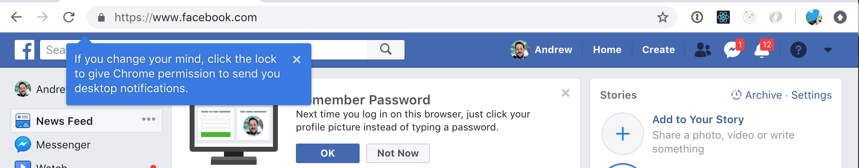Open the notifications bell icon

[x=762, y=50]
